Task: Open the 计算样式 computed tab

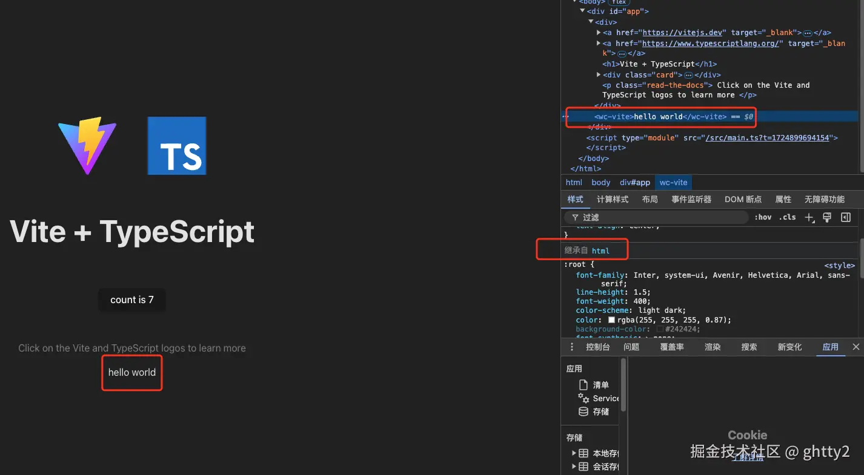Action: pyautogui.click(x=613, y=199)
